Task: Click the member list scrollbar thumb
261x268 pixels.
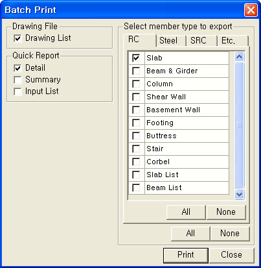Action: pos(239,125)
